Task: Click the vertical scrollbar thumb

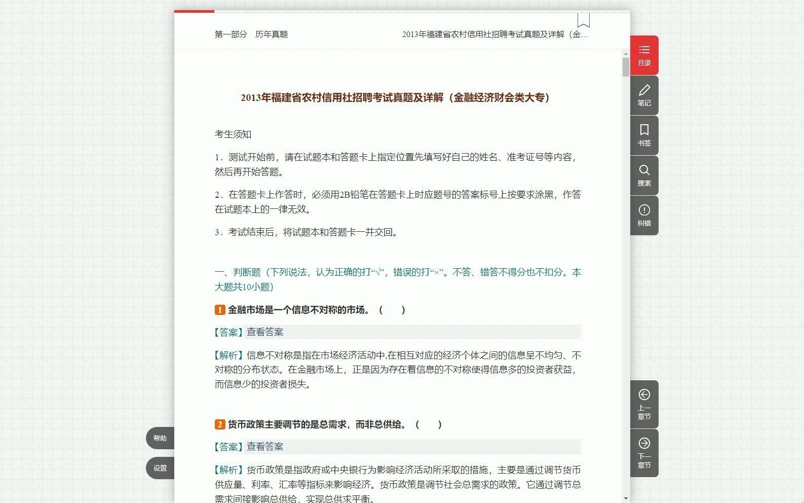Action: click(x=626, y=67)
